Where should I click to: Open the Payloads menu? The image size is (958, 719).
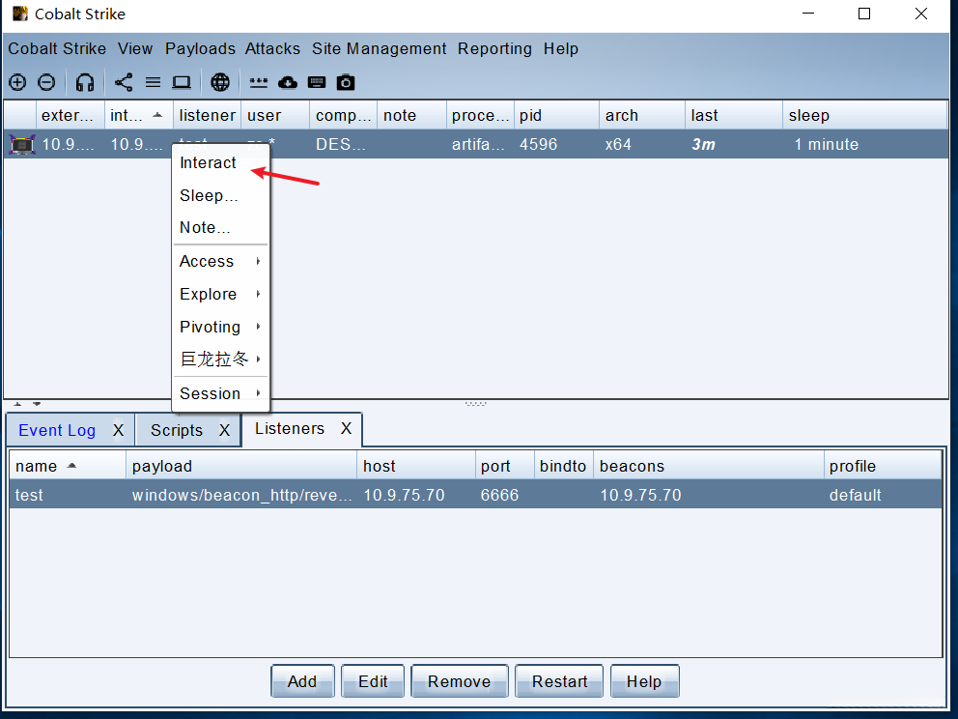tap(201, 48)
